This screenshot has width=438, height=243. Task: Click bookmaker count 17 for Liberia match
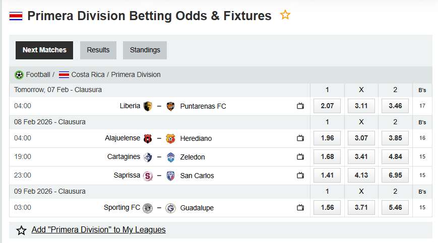[x=422, y=106]
